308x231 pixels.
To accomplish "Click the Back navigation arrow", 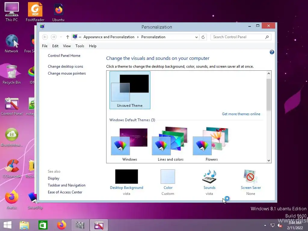I will (45, 37).
